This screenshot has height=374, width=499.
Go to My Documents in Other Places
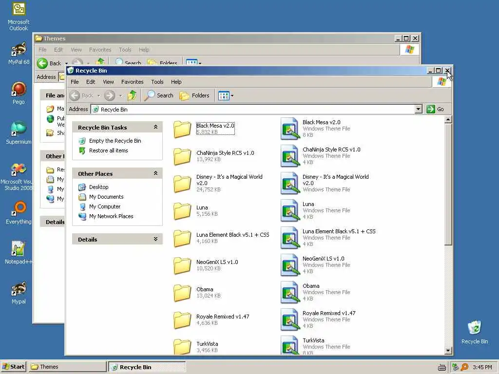(106, 197)
